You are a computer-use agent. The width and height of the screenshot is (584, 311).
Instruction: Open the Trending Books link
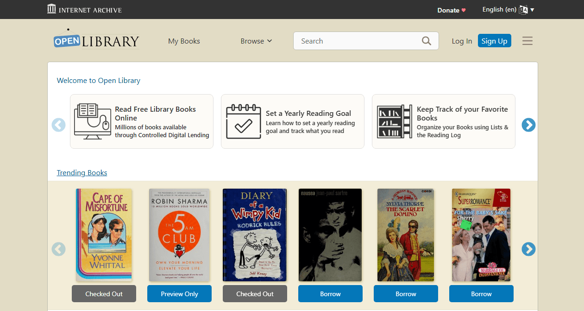(82, 172)
